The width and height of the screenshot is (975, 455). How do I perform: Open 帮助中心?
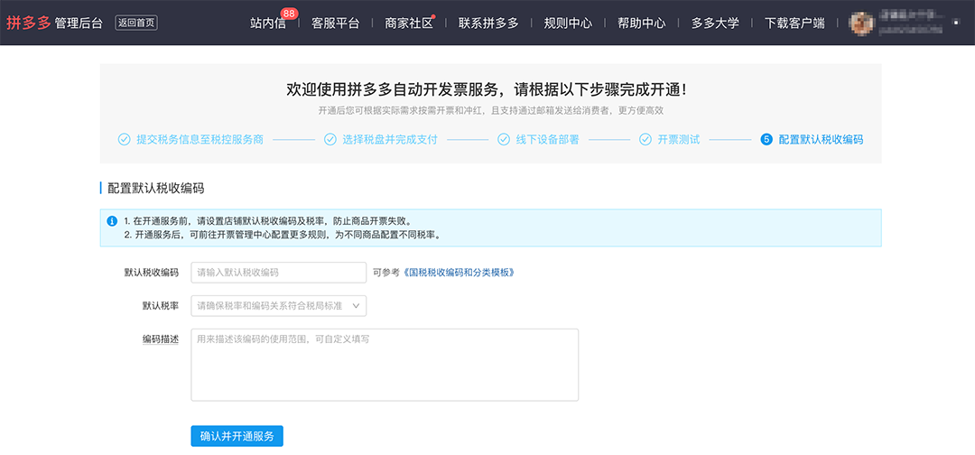[x=641, y=23]
